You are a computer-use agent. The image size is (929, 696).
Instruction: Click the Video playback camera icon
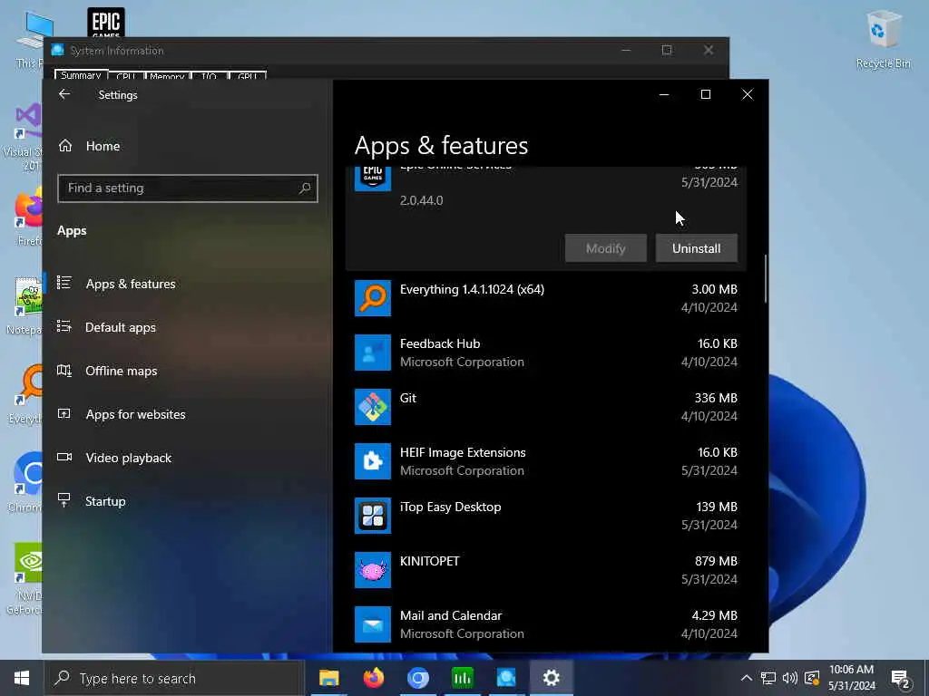[64, 457]
